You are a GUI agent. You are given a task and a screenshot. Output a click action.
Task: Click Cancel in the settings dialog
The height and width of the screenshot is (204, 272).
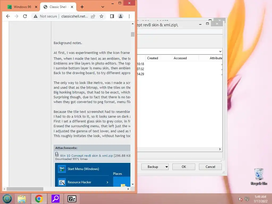[210, 167]
